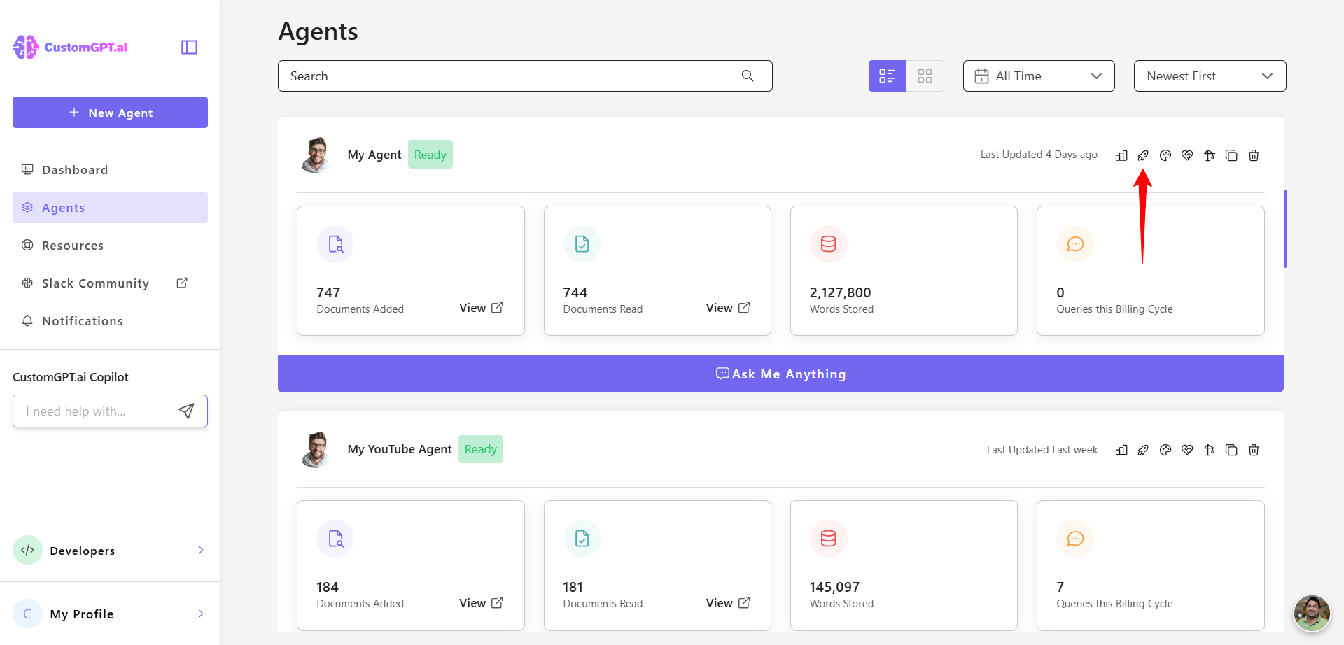Click the My Agent avatar thumbnail
Screen dimensions: 1344x645
[x=316, y=155]
